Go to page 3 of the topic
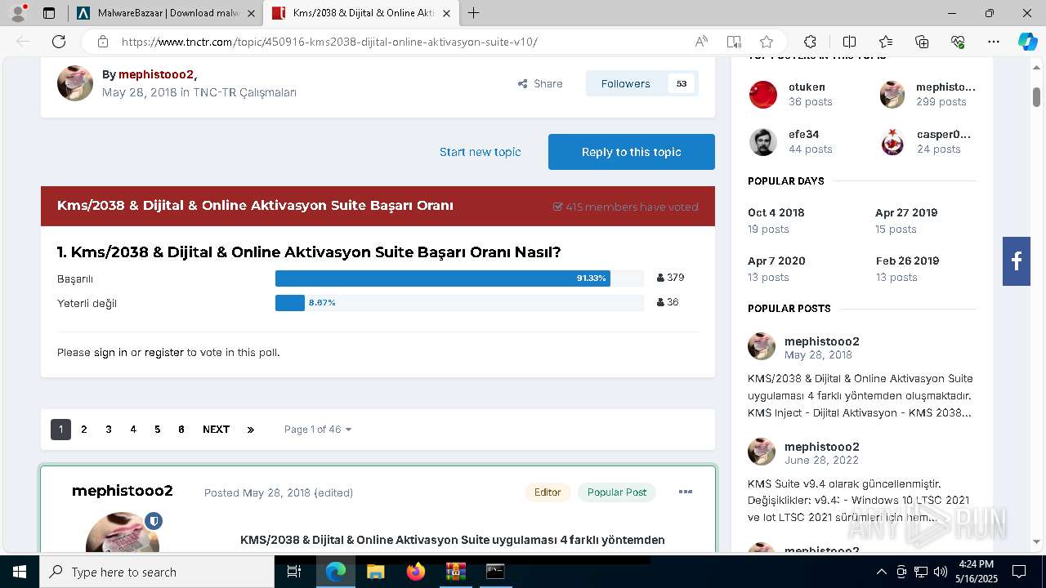 pos(108,430)
